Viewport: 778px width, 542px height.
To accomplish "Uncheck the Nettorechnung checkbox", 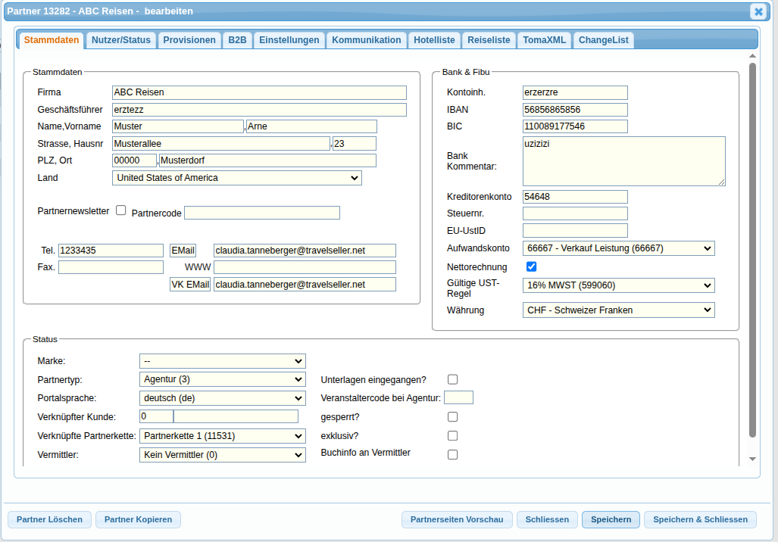I will coord(531,266).
